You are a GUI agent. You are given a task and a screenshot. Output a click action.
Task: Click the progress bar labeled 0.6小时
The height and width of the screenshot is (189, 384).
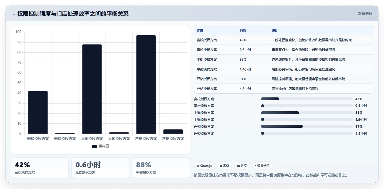click(x=307, y=106)
